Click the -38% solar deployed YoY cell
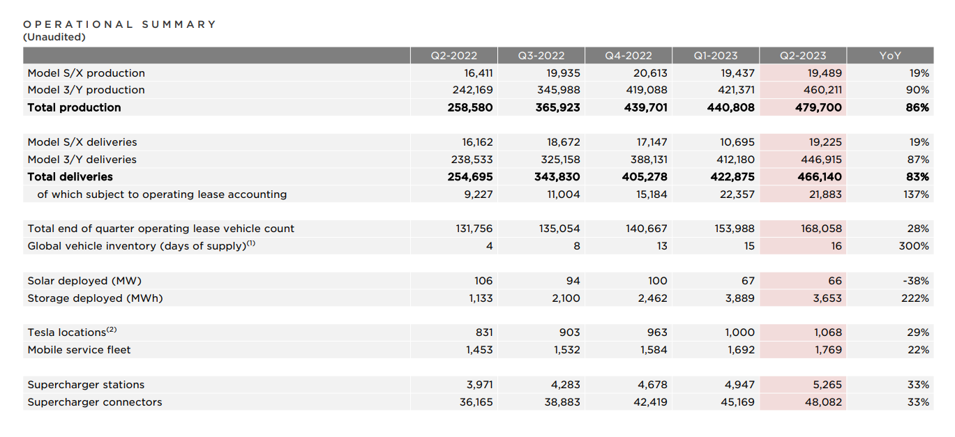Screen dimensions: 955x437 click(916, 281)
